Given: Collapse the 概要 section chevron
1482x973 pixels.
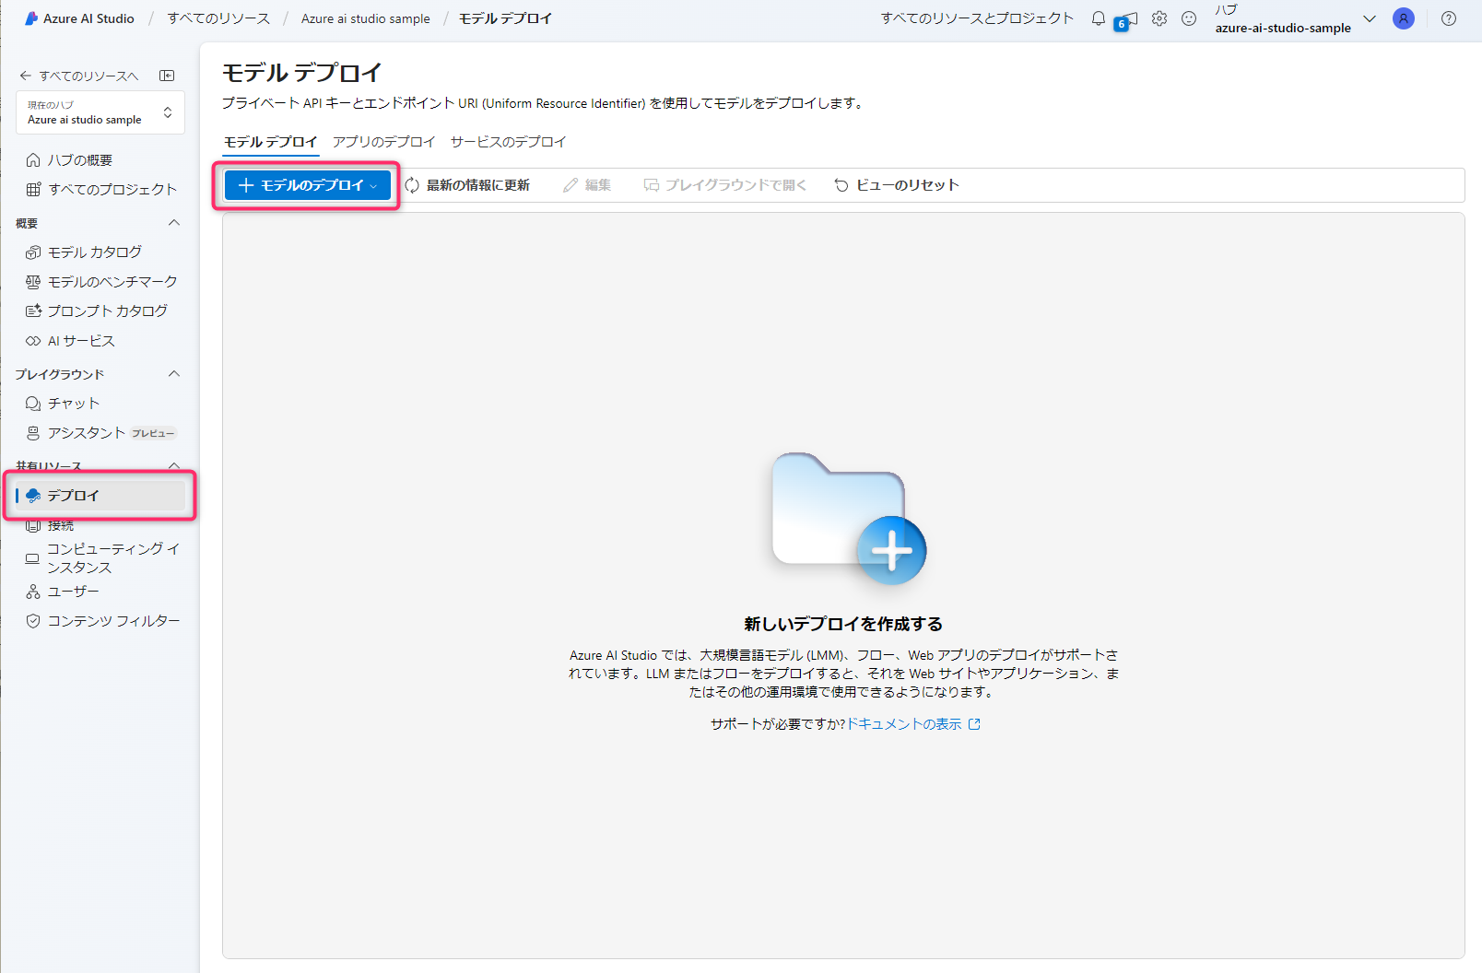Looking at the screenshot, I should pos(174,223).
